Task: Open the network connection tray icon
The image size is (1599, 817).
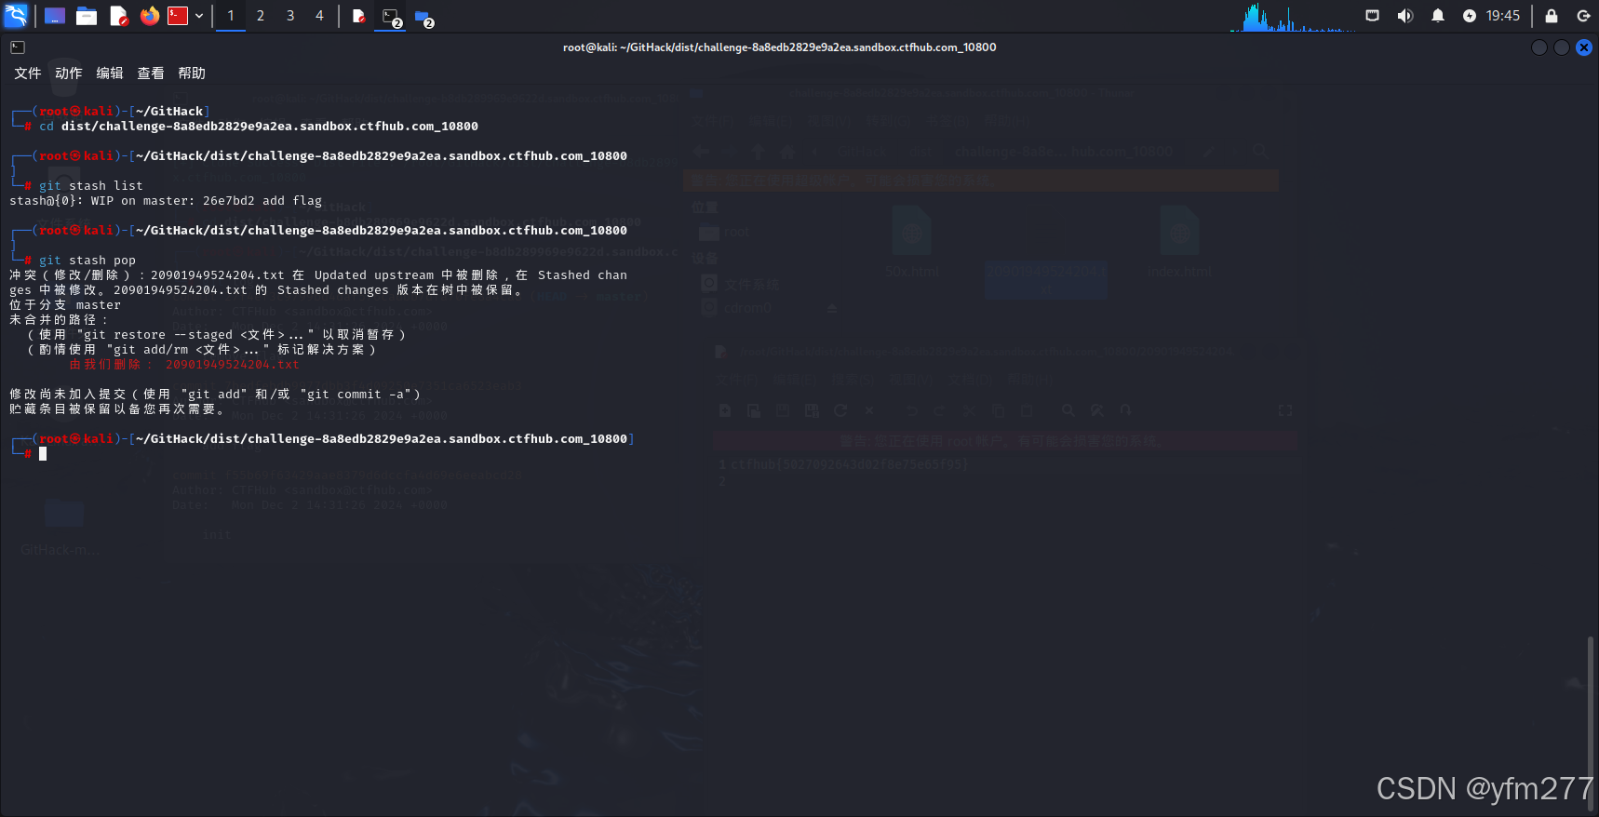Action: (x=1372, y=16)
